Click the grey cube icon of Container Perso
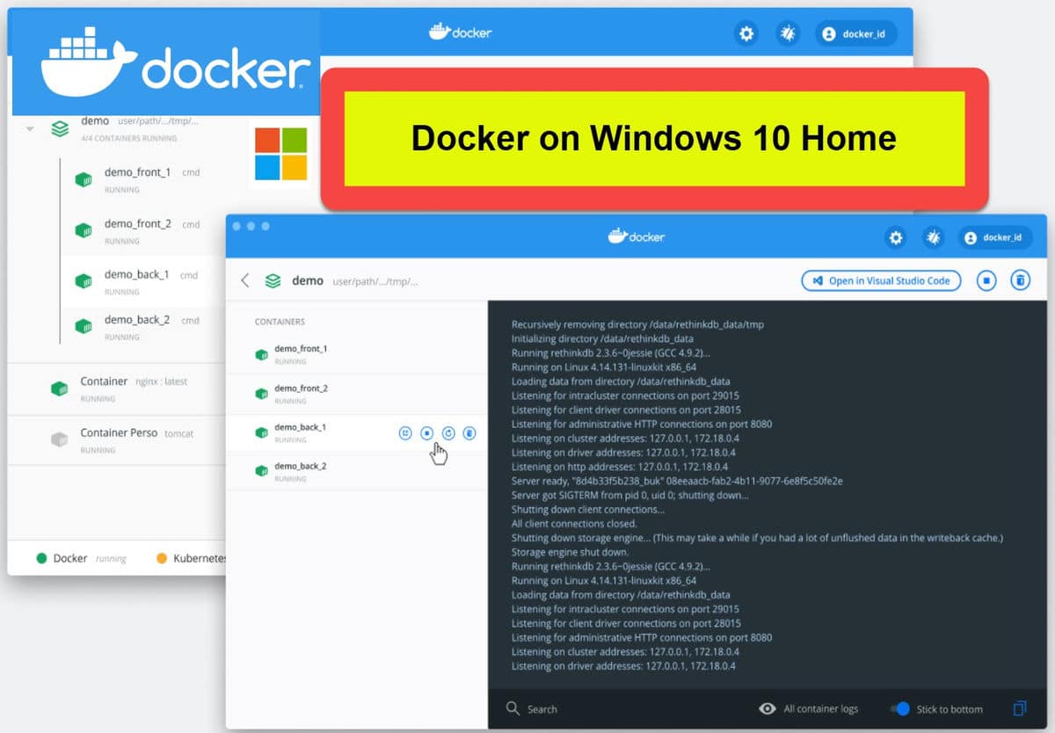Viewport: 1055px width, 733px height. point(59,439)
